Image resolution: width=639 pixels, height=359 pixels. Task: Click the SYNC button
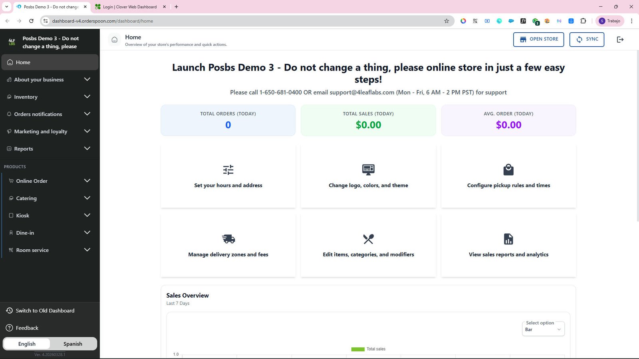(587, 39)
